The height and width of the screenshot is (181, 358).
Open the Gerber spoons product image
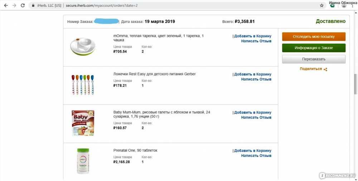coord(83,85)
